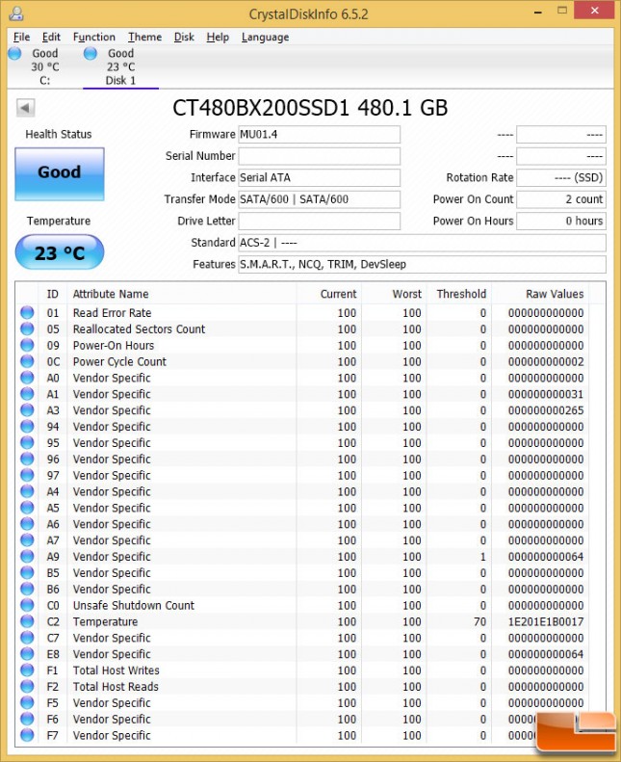Click the Raw Values column header
This screenshot has height=762, width=621.
(539, 294)
